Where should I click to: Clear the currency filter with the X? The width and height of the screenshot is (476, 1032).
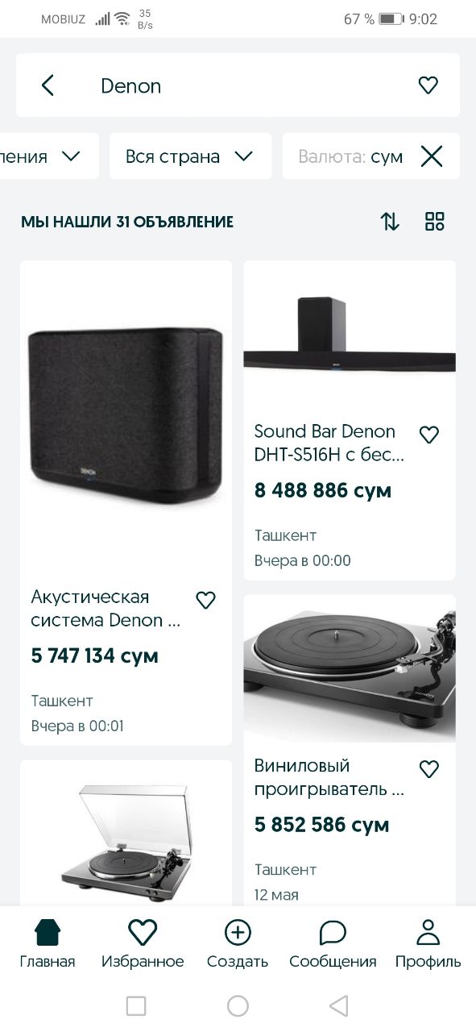(x=432, y=156)
